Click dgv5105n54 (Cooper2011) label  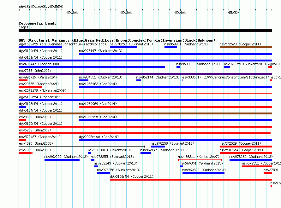[x=41, y=124]
